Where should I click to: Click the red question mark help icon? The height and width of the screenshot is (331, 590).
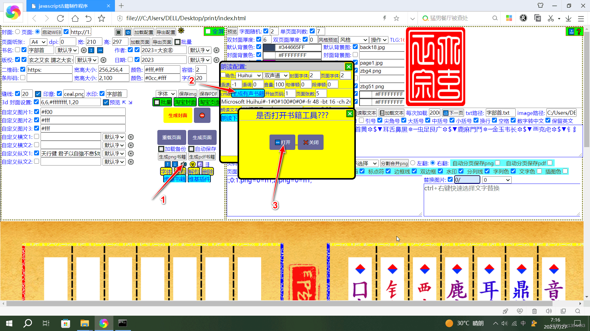click(579, 32)
